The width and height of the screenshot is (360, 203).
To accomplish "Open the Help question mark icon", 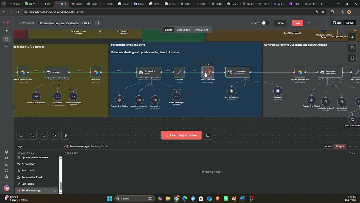I will point(6,171).
